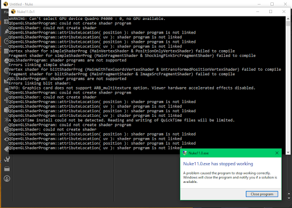Viewport: 292px width, 208px height.
Task: Open the MetaData nodes tag icon
Action: click(x=6, y=149)
